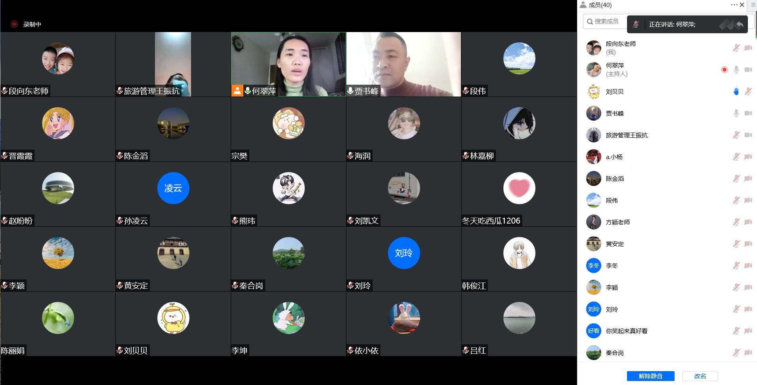Viewport: 757px width, 385px height.
Task: Click microphone icon next to 何翠萍 in list
Action: (736, 70)
